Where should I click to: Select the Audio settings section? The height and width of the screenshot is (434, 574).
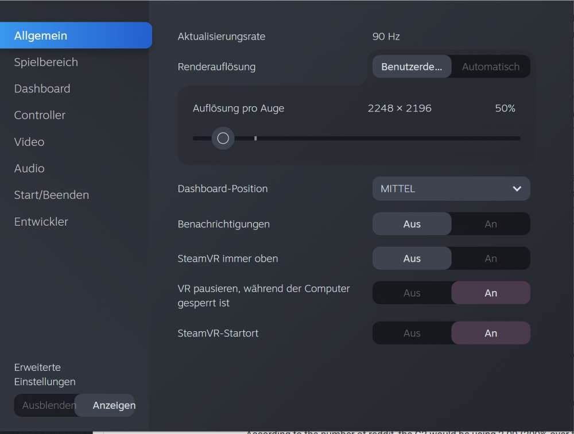coord(29,168)
